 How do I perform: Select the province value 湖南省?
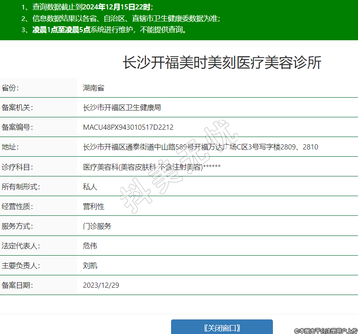[x=94, y=88]
